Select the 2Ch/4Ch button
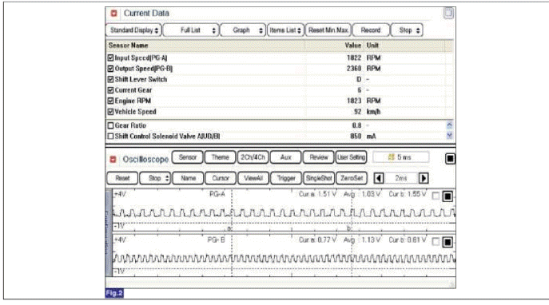The image size is (549, 305). coord(253,157)
